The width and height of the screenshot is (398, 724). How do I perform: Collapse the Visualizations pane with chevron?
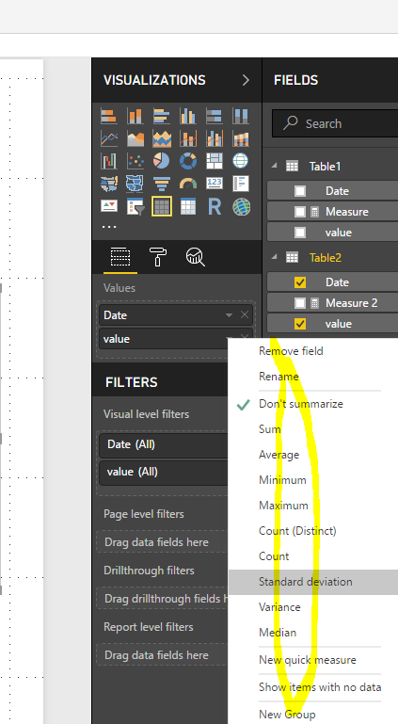[246, 80]
